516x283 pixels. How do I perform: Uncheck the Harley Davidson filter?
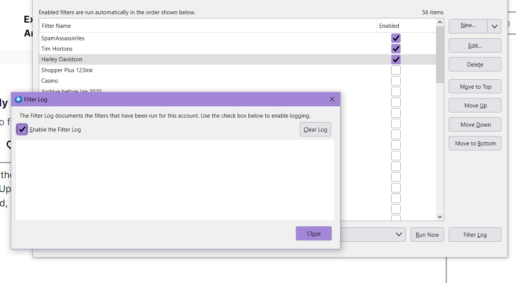396,59
